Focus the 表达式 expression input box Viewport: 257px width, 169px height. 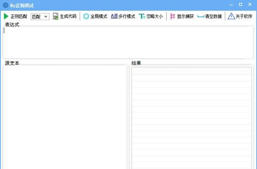pos(128,42)
